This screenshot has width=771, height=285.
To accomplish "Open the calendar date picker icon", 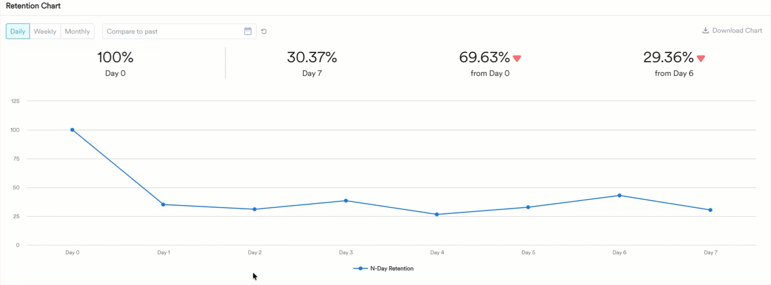I will [248, 31].
